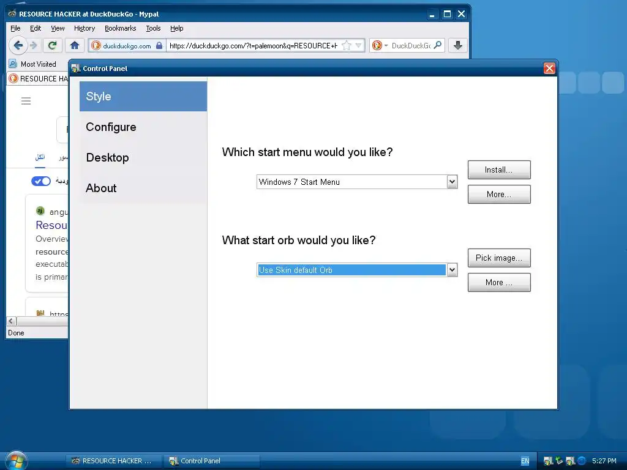Open the Help menu in Mypal
The image size is (627, 470).
(x=177, y=28)
